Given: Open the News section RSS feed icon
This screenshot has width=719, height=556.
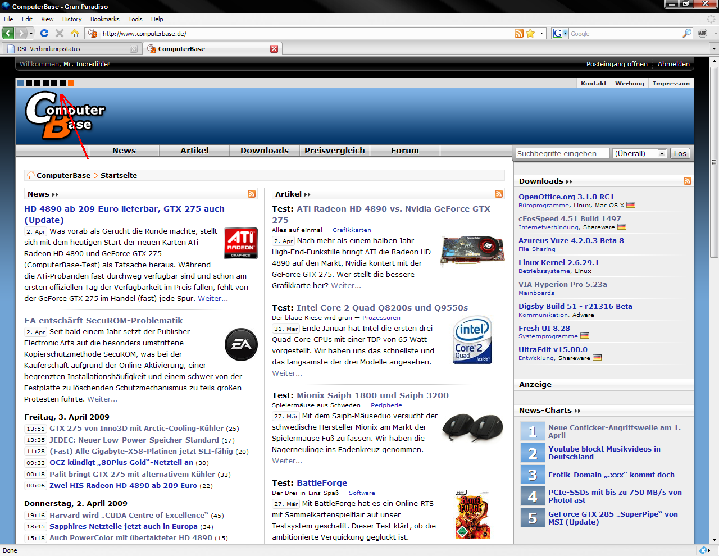Looking at the screenshot, I should (252, 194).
